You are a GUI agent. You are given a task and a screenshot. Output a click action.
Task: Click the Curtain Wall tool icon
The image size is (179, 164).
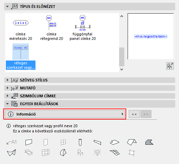pos(46,153)
